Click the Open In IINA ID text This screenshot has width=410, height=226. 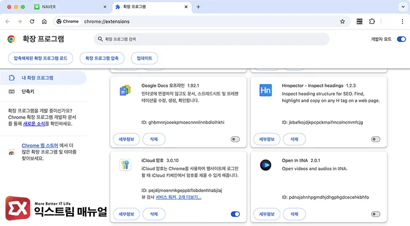pyautogui.click(x=325, y=197)
